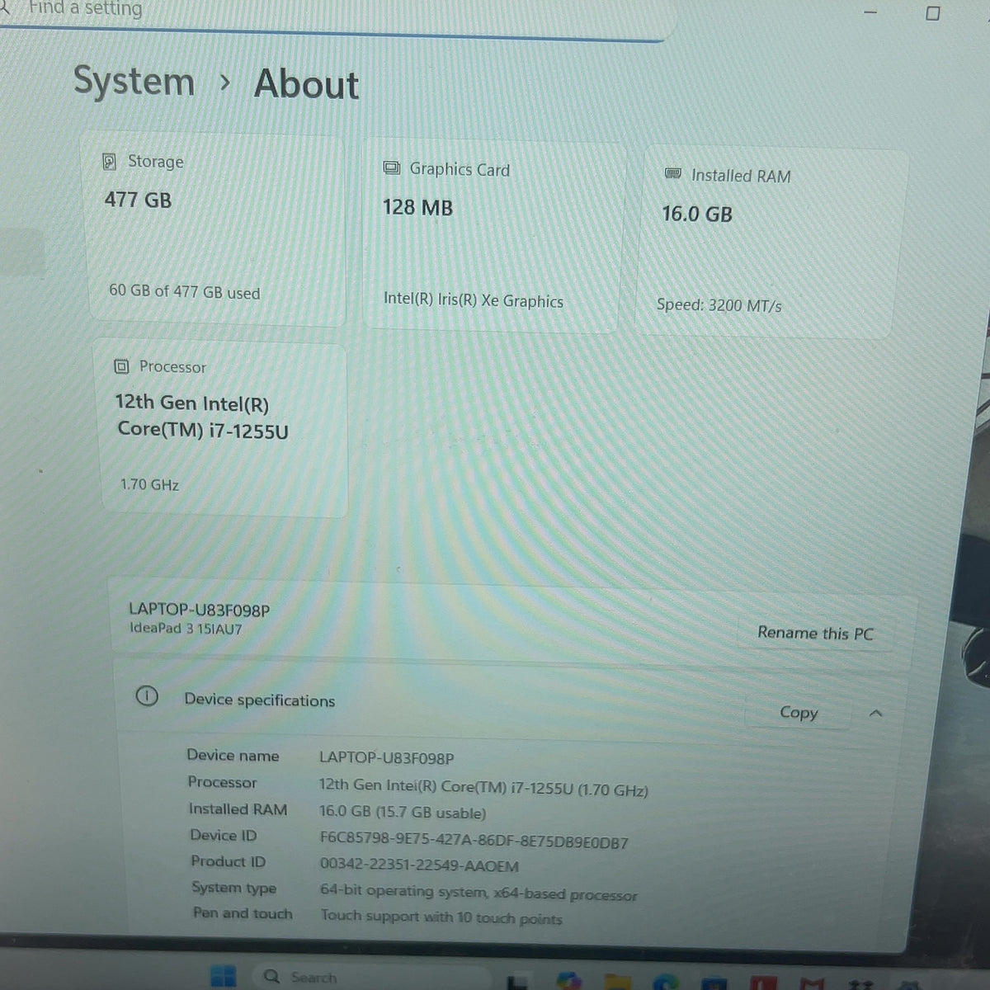Click the Device specifications info icon
The width and height of the screenshot is (990, 990).
click(146, 697)
